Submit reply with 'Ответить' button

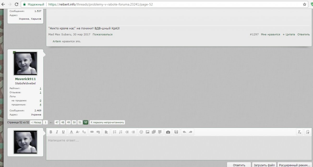tap(239, 165)
